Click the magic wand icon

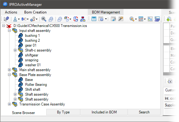click(x=120, y=19)
